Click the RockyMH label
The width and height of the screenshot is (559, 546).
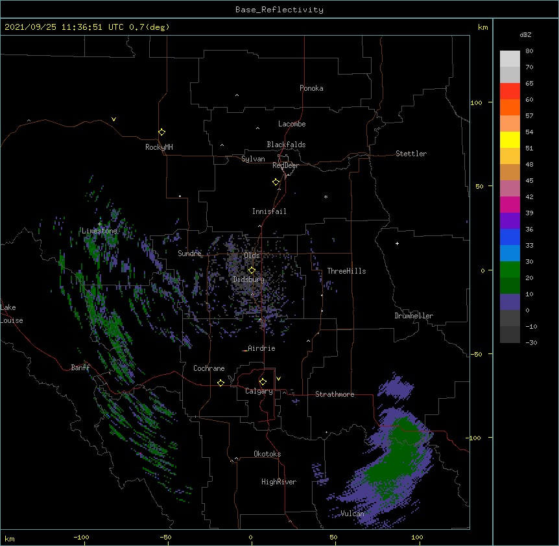pos(159,147)
